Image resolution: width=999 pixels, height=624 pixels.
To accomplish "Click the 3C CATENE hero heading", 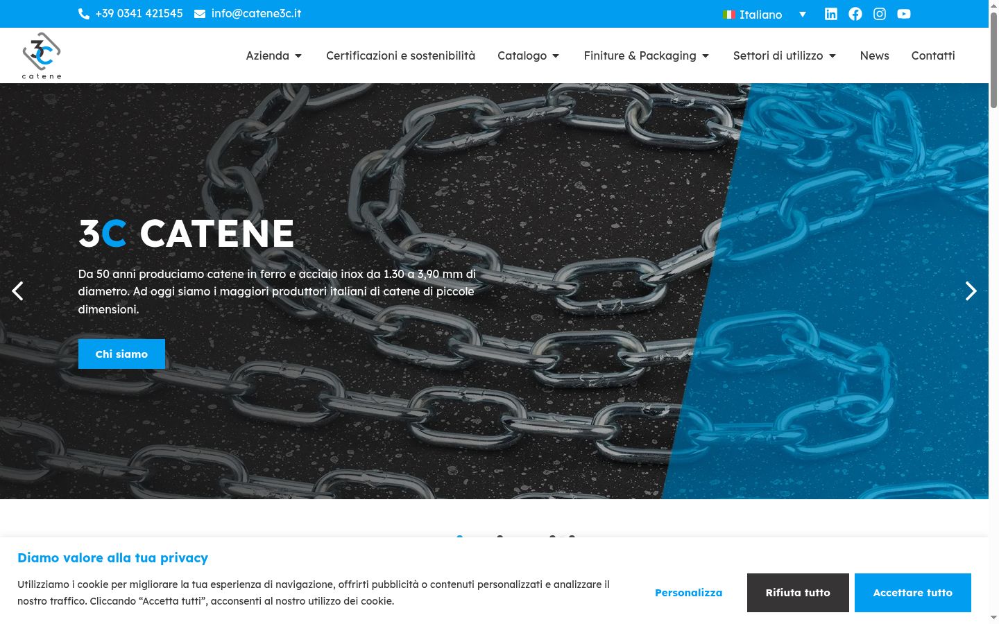I will coord(187,233).
